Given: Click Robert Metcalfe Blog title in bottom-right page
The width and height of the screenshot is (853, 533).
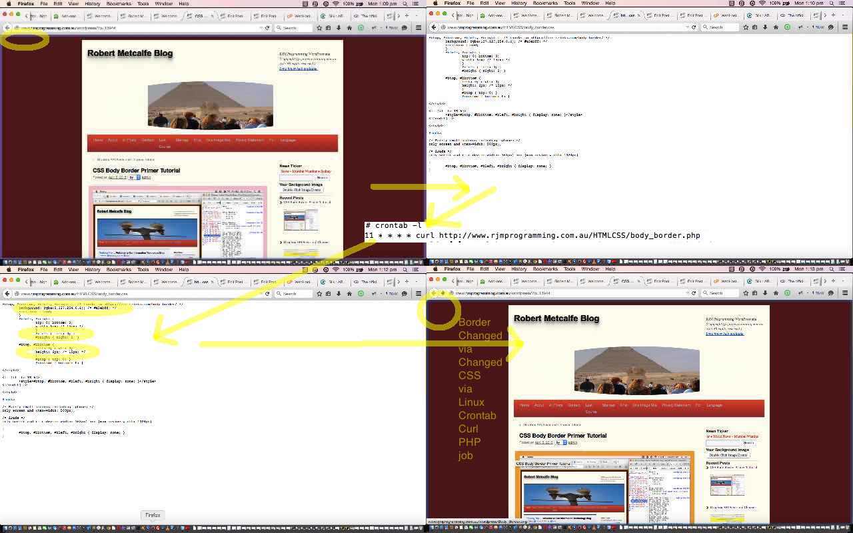Looking at the screenshot, I should [556, 318].
